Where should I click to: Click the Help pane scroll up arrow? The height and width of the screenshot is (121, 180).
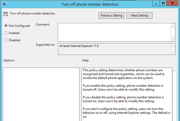point(174,70)
